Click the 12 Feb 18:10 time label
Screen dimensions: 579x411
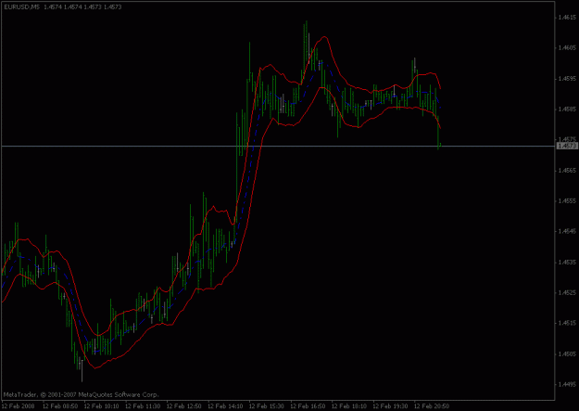coord(349,406)
